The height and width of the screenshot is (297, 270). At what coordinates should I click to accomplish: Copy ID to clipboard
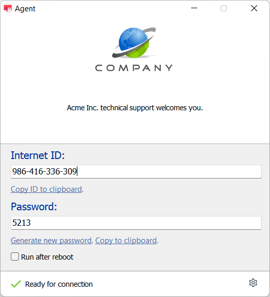(x=46, y=189)
